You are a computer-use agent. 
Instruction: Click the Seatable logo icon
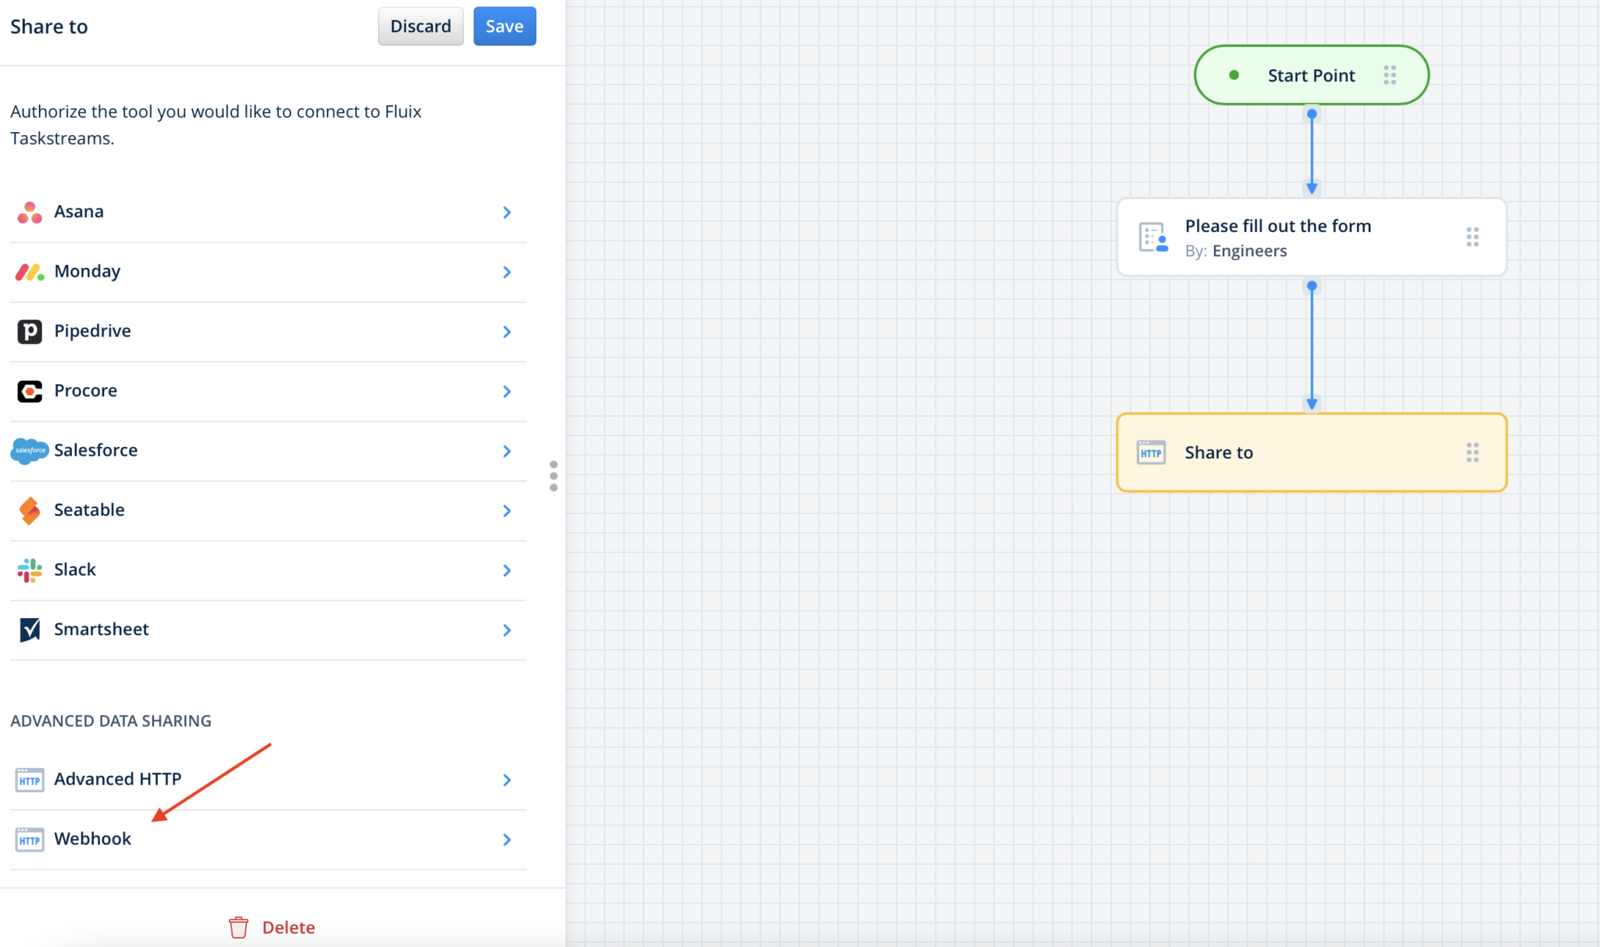[x=30, y=510]
